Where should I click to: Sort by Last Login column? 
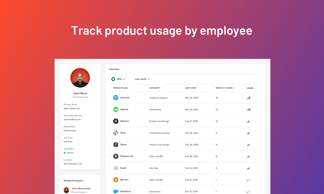[x=192, y=88]
